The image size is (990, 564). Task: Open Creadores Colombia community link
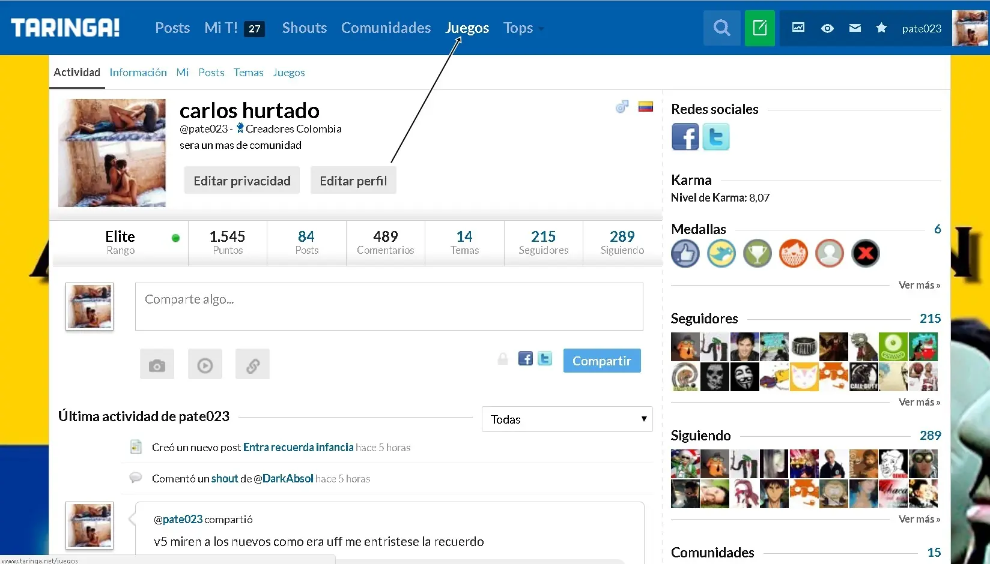[x=293, y=128]
